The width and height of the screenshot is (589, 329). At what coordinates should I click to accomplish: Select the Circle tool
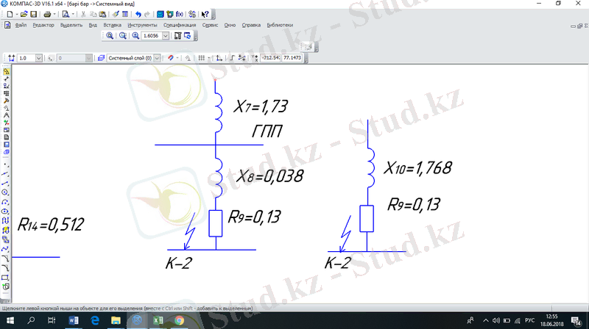coord(5,192)
